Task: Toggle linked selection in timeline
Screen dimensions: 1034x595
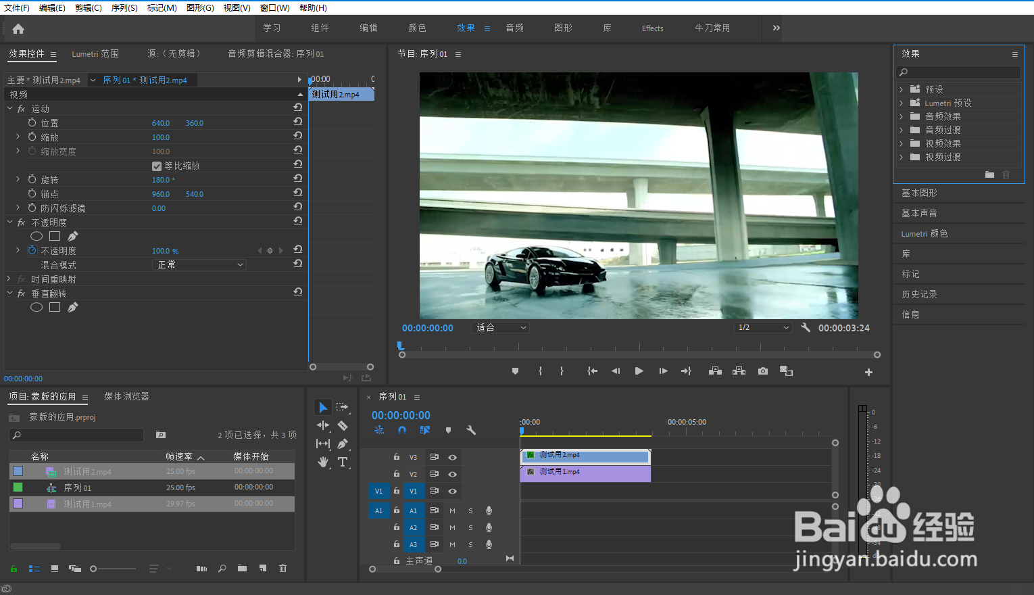Action: 424,430
